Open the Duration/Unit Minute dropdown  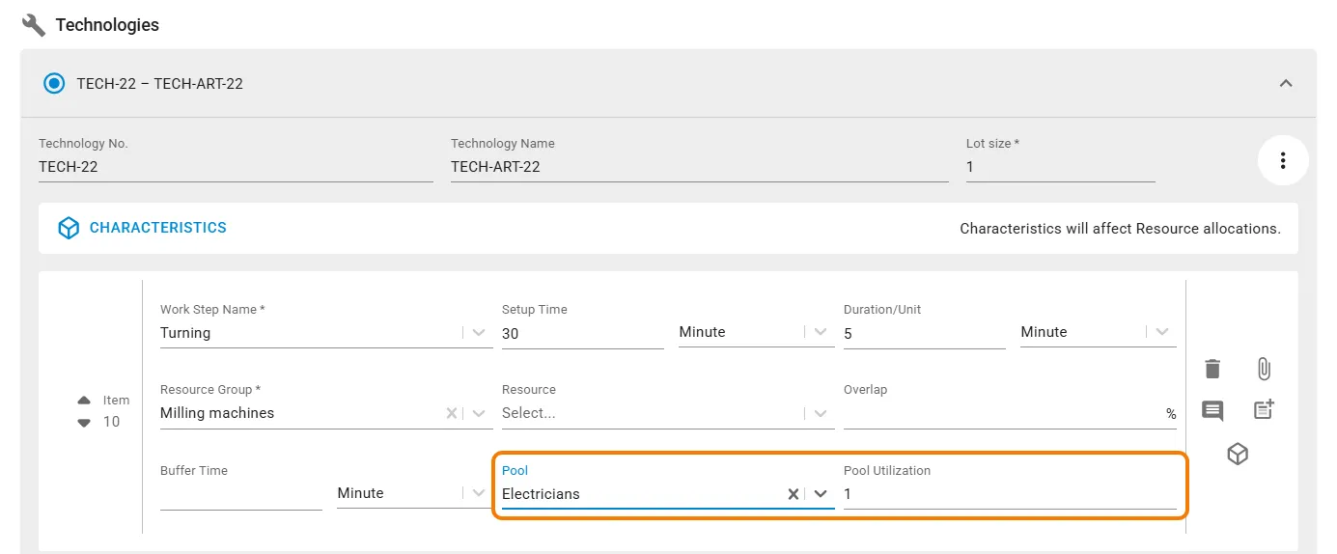1162,332
